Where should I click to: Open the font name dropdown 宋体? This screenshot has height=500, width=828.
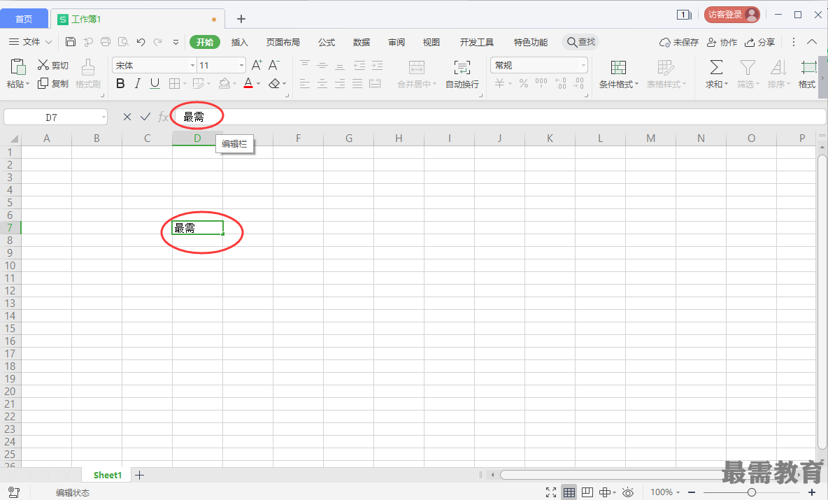click(x=193, y=66)
